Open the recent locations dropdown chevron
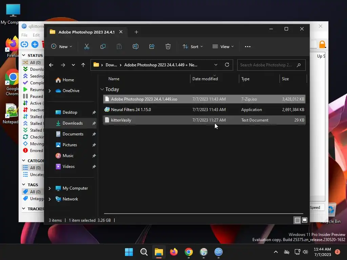This screenshot has height=260, width=347. pos(73,65)
